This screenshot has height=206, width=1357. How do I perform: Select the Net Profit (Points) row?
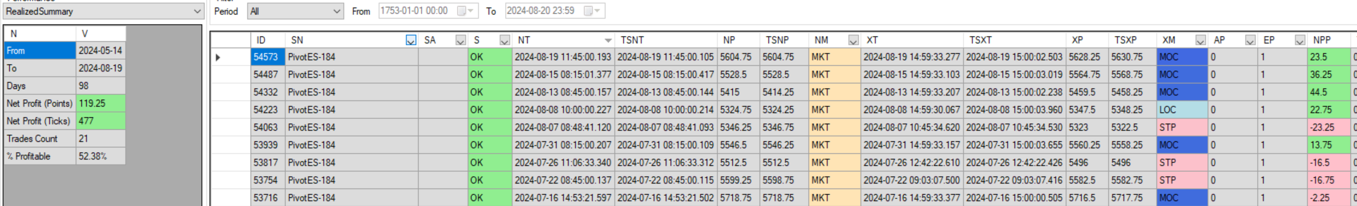(65, 104)
